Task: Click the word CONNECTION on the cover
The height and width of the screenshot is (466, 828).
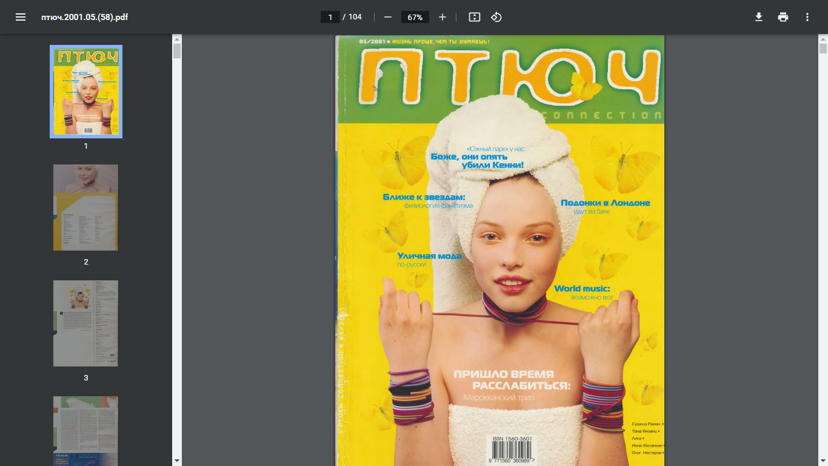Action: coord(601,115)
